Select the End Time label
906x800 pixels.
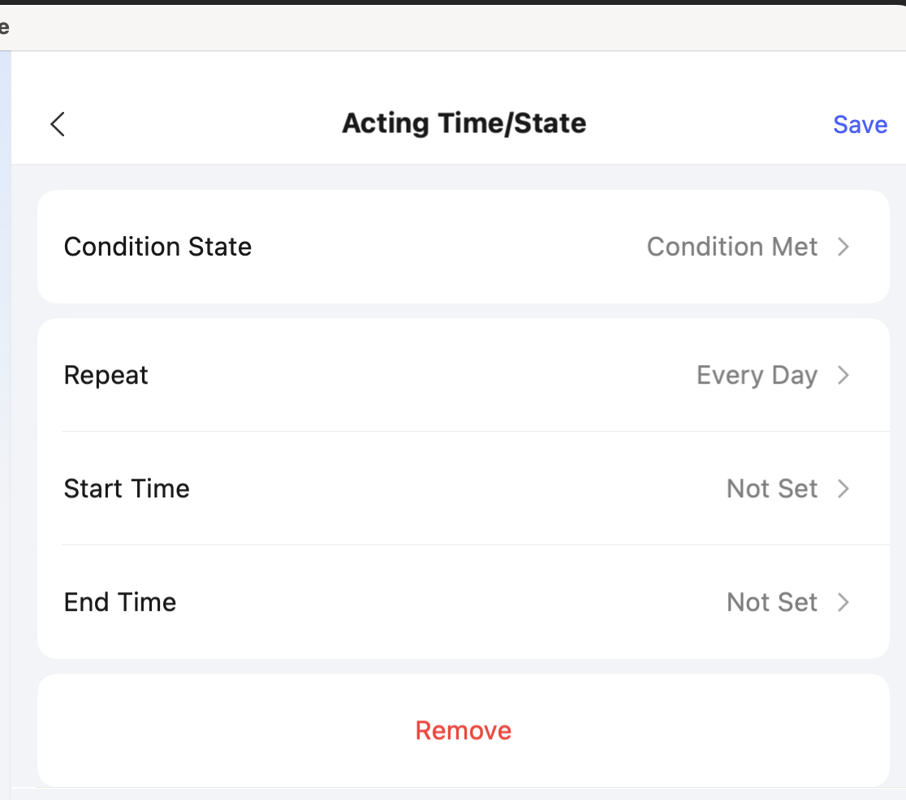[x=120, y=602]
